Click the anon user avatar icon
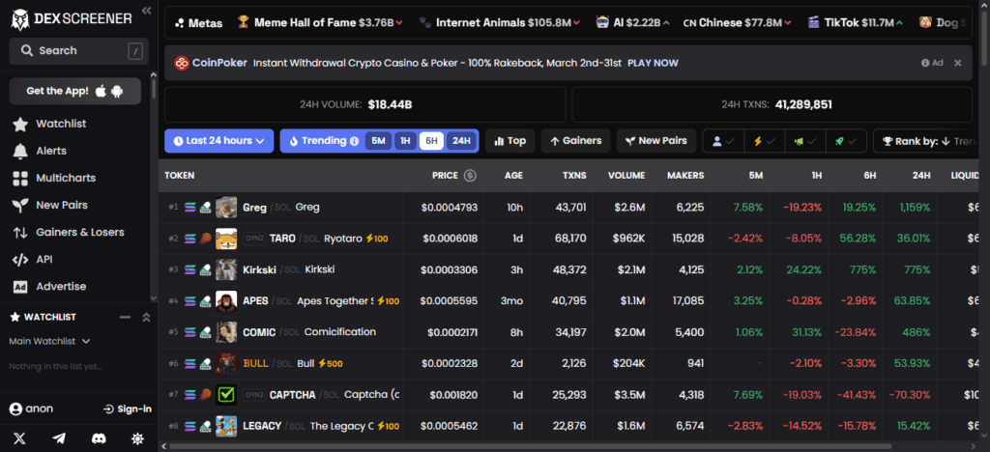The width and height of the screenshot is (990, 452). (15, 410)
